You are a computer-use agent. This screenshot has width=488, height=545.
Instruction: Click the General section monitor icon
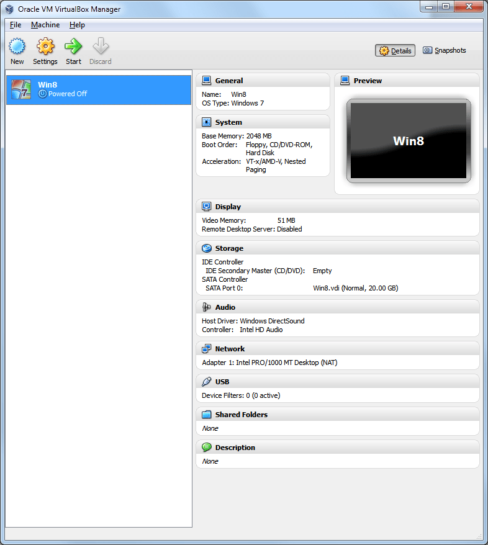(207, 81)
